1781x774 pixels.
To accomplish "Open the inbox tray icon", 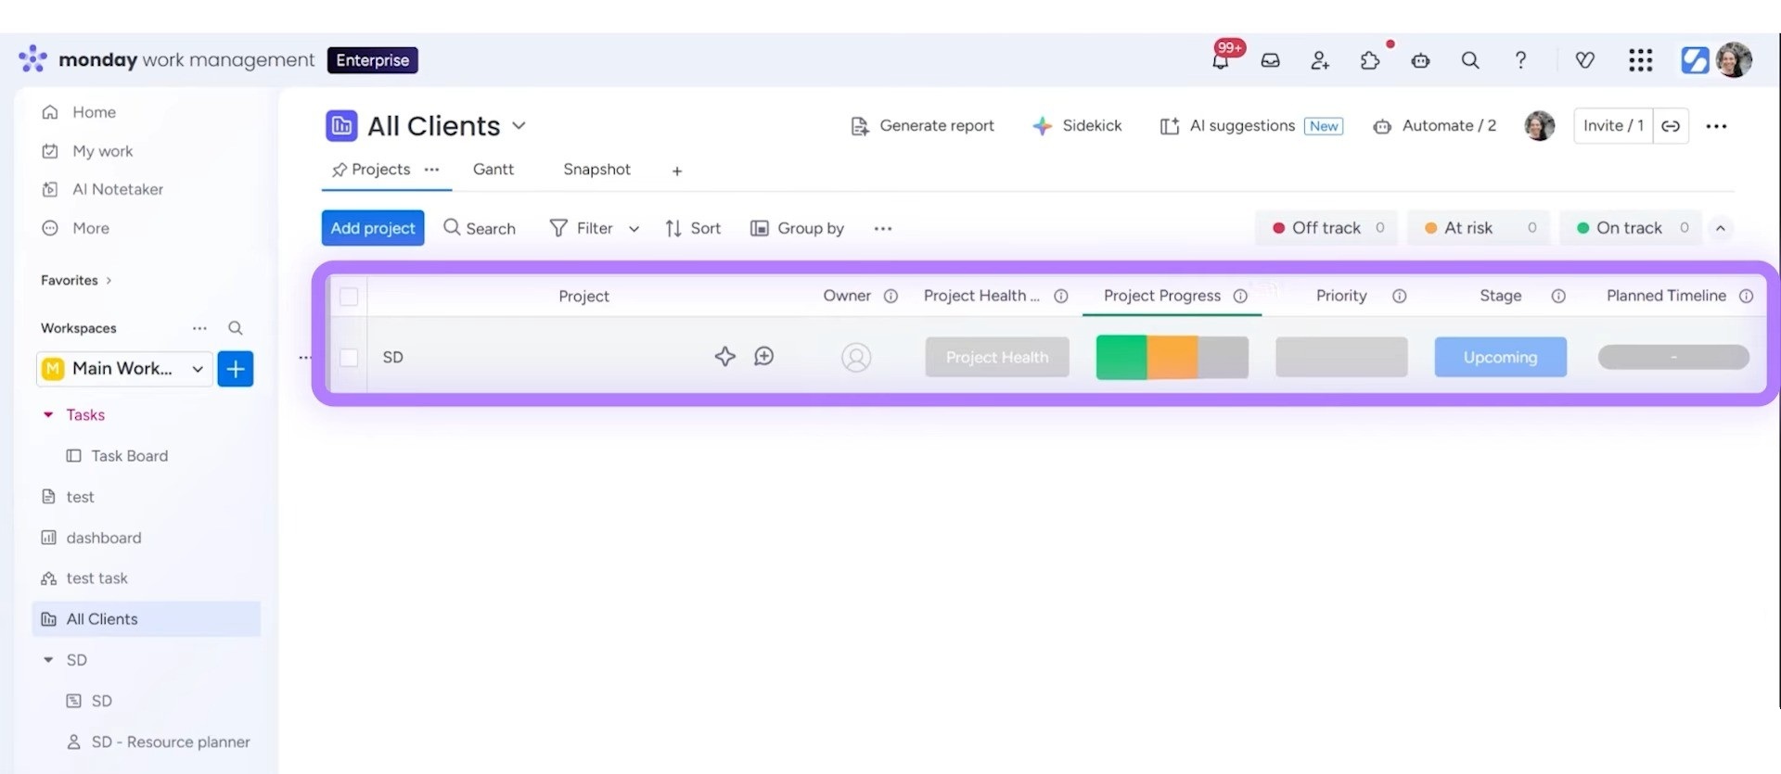I will tap(1270, 61).
